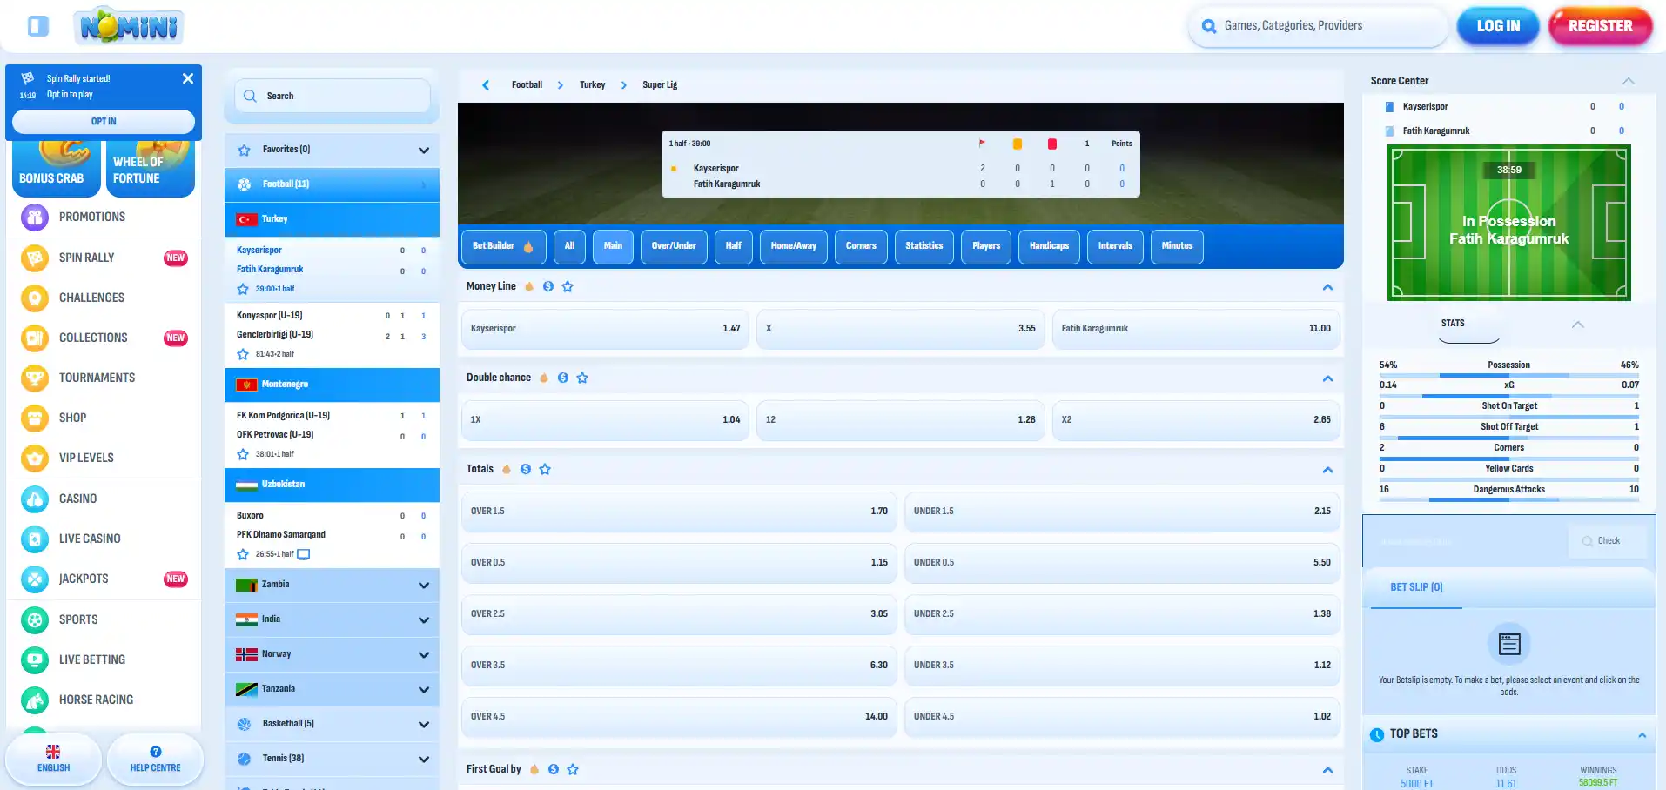
Task: Expand the Favorites (0) section
Action: tap(424, 150)
